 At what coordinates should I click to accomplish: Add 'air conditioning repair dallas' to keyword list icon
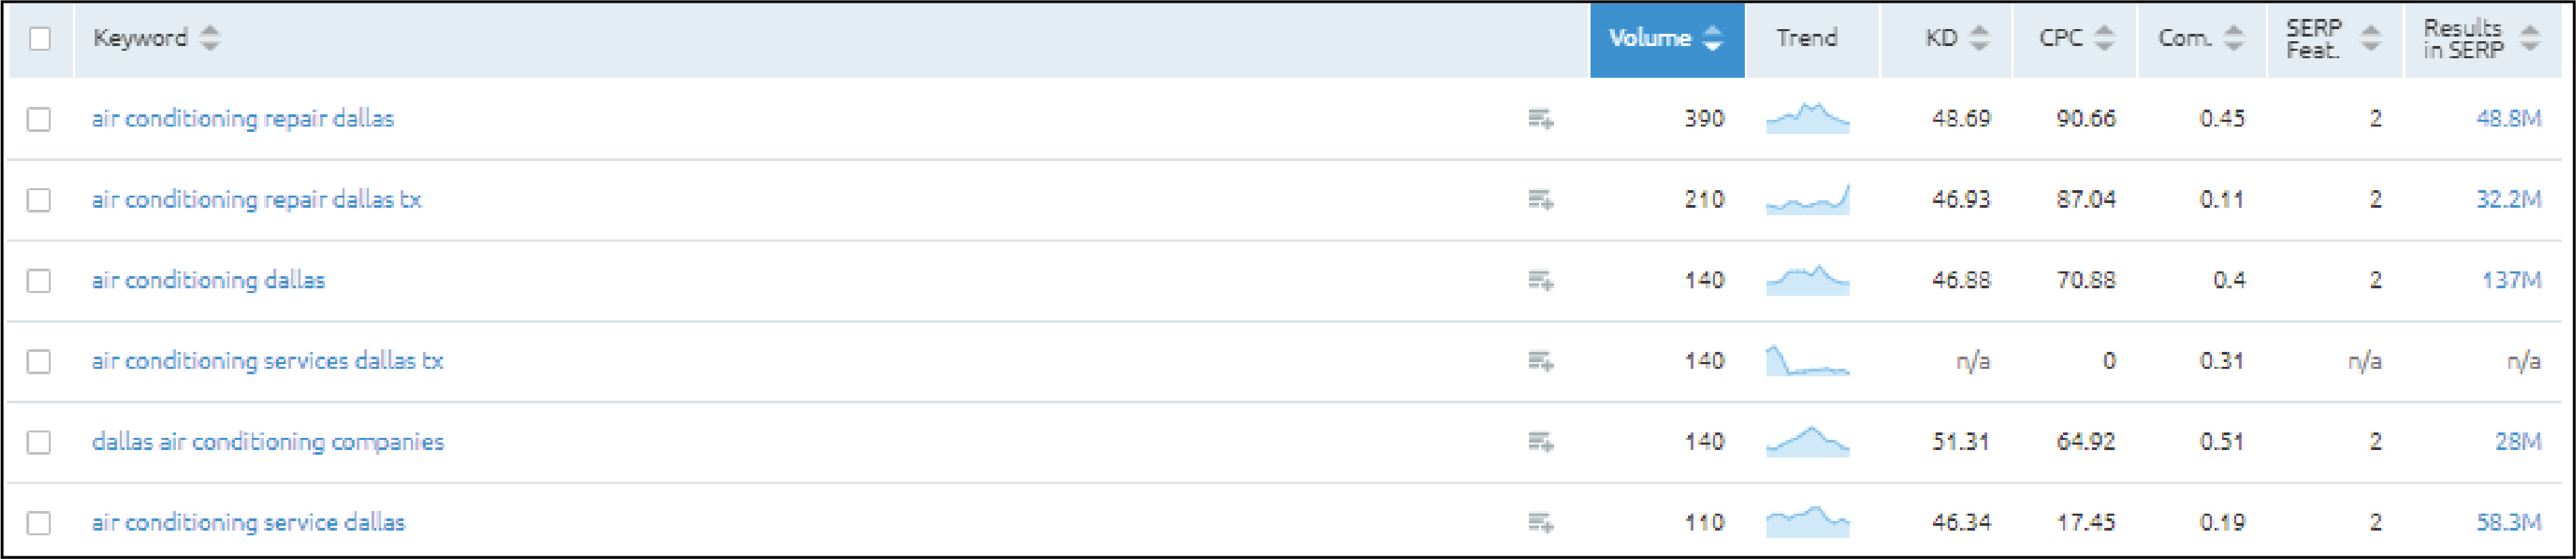(1540, 119)
